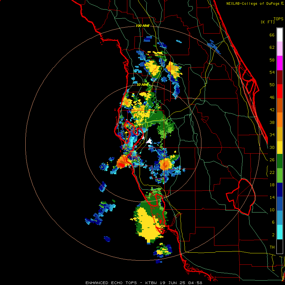Select the gold legend swatch
The height and width of the screenshot is (285, 285).
tap(280, 134)
